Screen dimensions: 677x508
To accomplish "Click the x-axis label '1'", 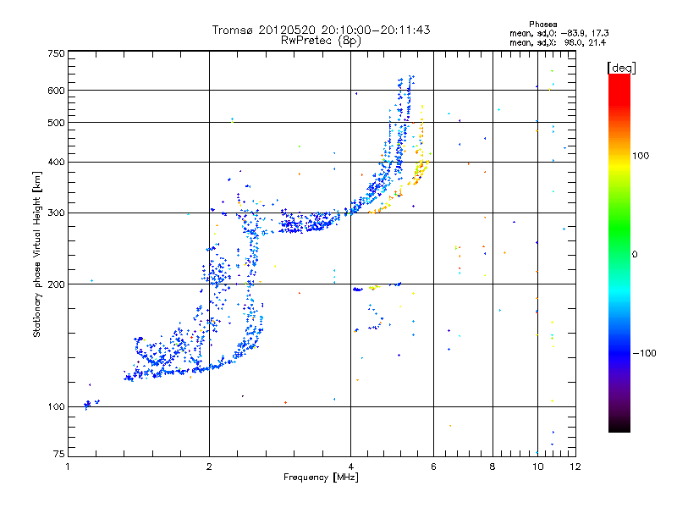I will click(68, 467).
